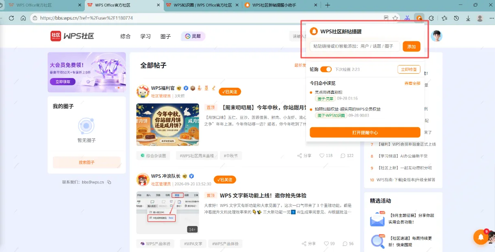Copy the bbs@wps.cn email icon

point(109,182)
